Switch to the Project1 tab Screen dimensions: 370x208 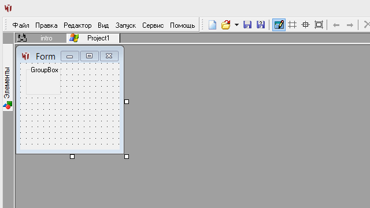click(x=94, y=38)
